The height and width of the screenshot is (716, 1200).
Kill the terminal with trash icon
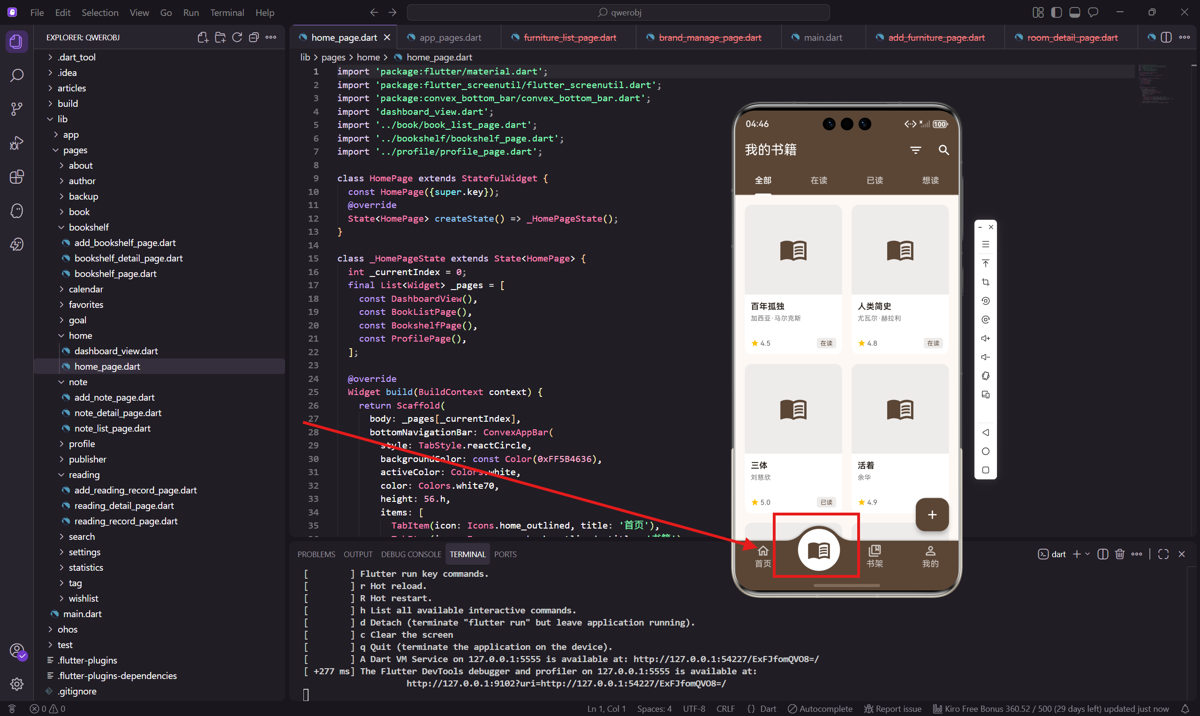[1119, 554]
